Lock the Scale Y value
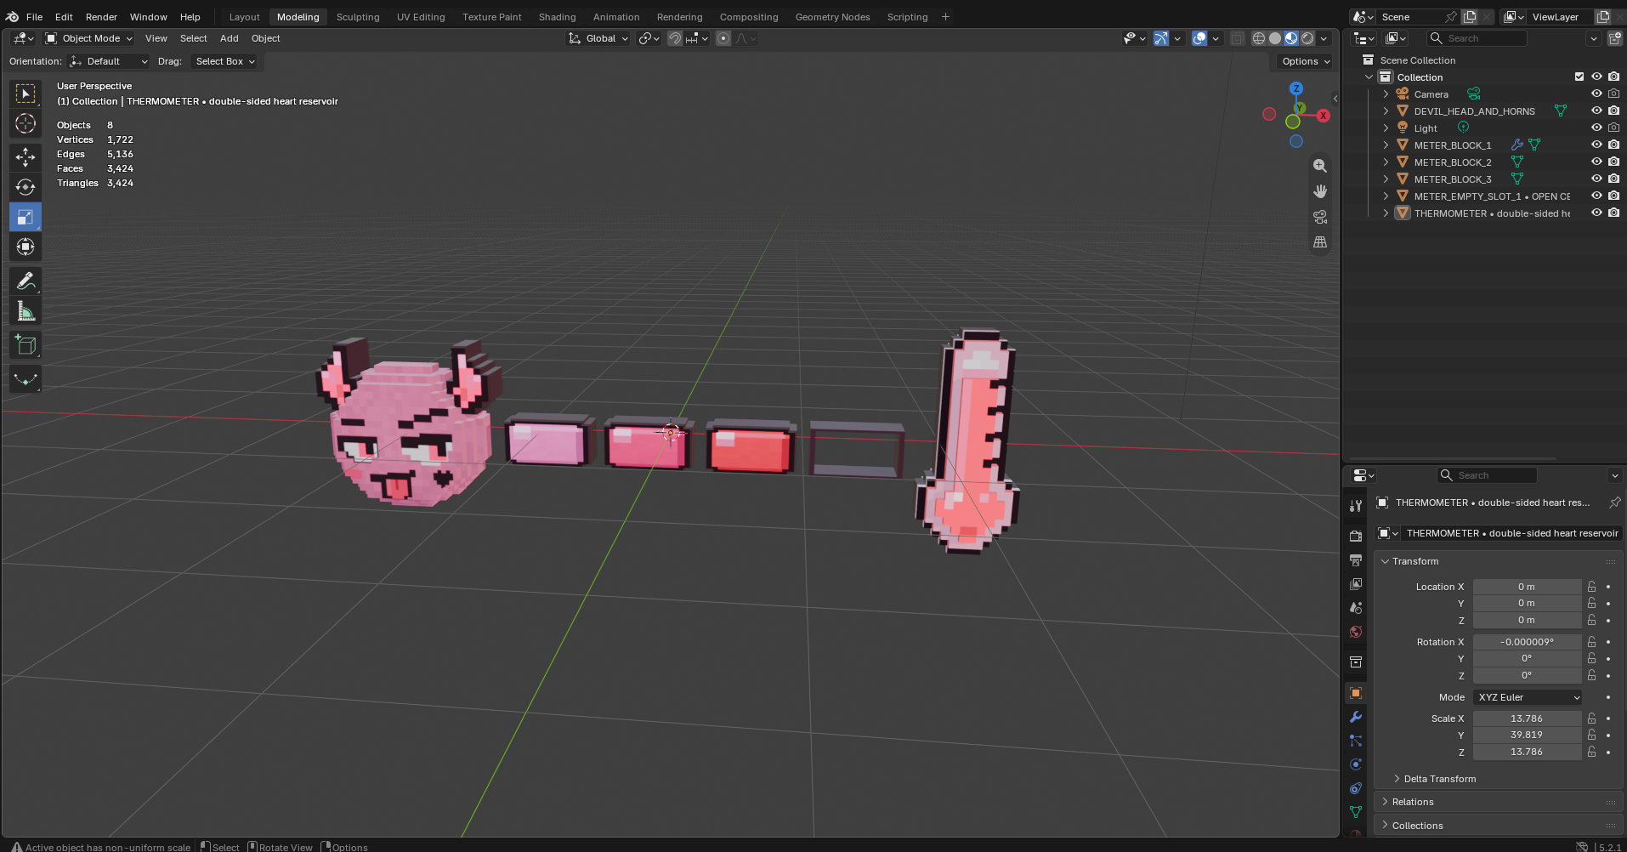Image resolution: width=1627 pixels, height=852 pixels. pos(1591,735)
